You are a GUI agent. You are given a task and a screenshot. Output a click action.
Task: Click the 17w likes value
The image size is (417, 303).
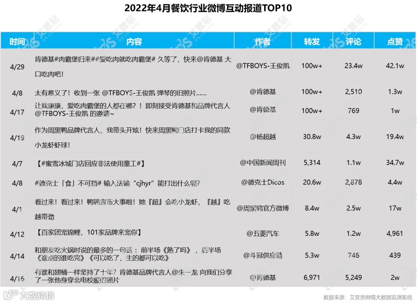(x=395, y=208)
